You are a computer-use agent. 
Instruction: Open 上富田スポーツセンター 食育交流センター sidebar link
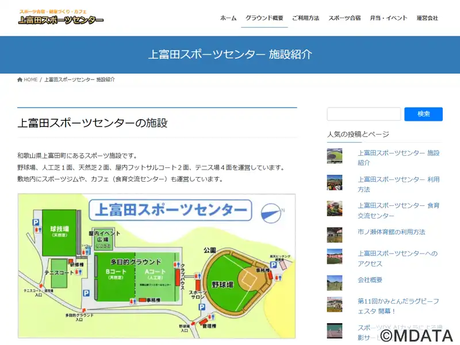pos(398,210)
